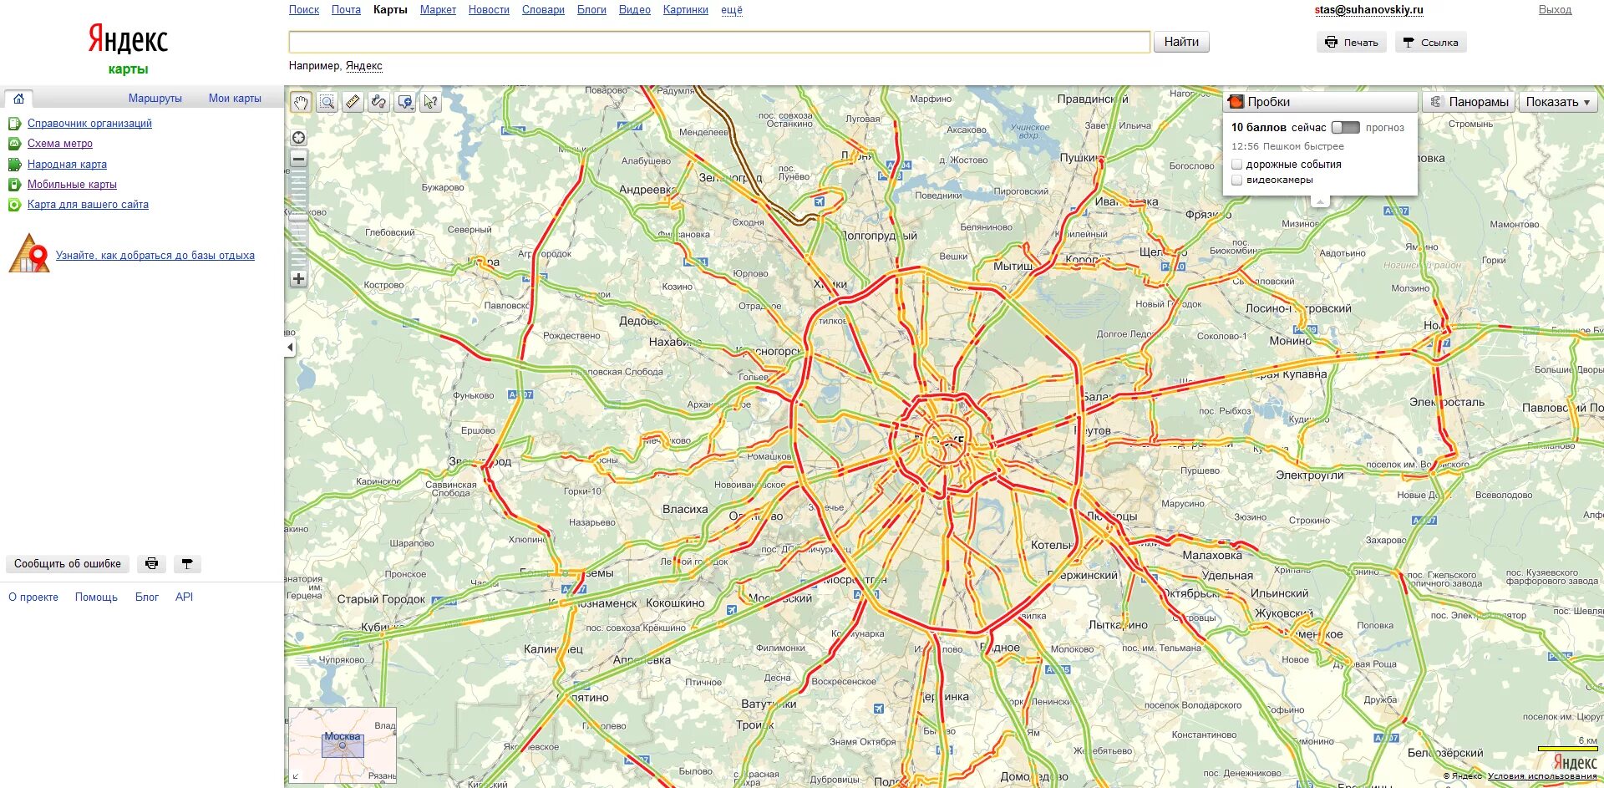
Task: Open Узнайте, как добраться до базы отдыха
Action: pyautogui.click(x=155, y=256)
